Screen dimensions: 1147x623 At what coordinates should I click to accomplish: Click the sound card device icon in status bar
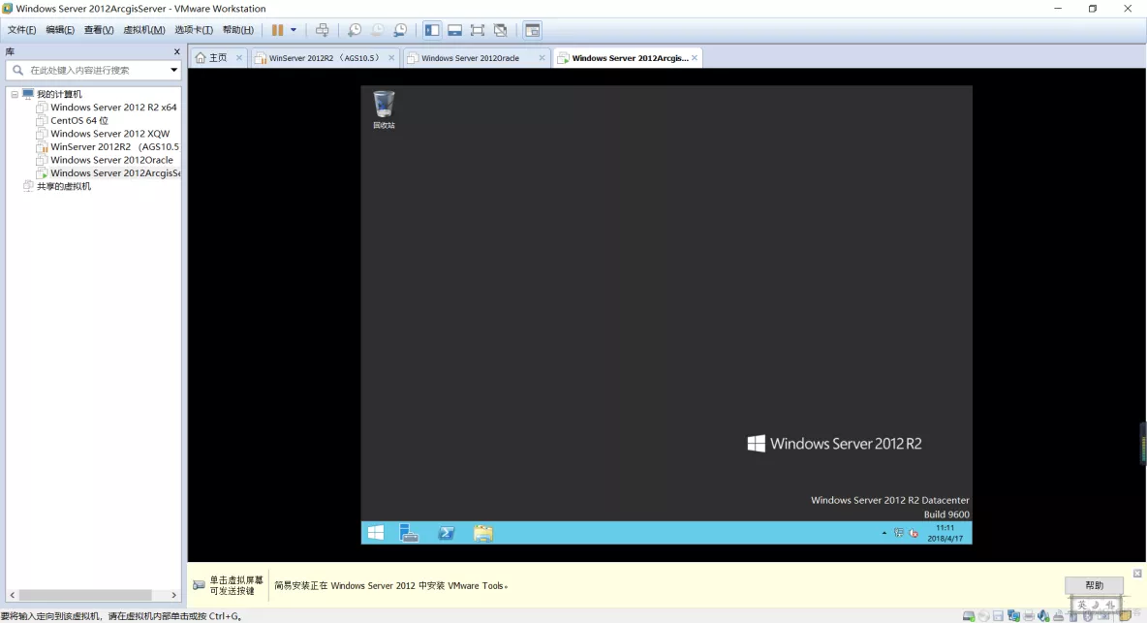tap(1042, 616)
